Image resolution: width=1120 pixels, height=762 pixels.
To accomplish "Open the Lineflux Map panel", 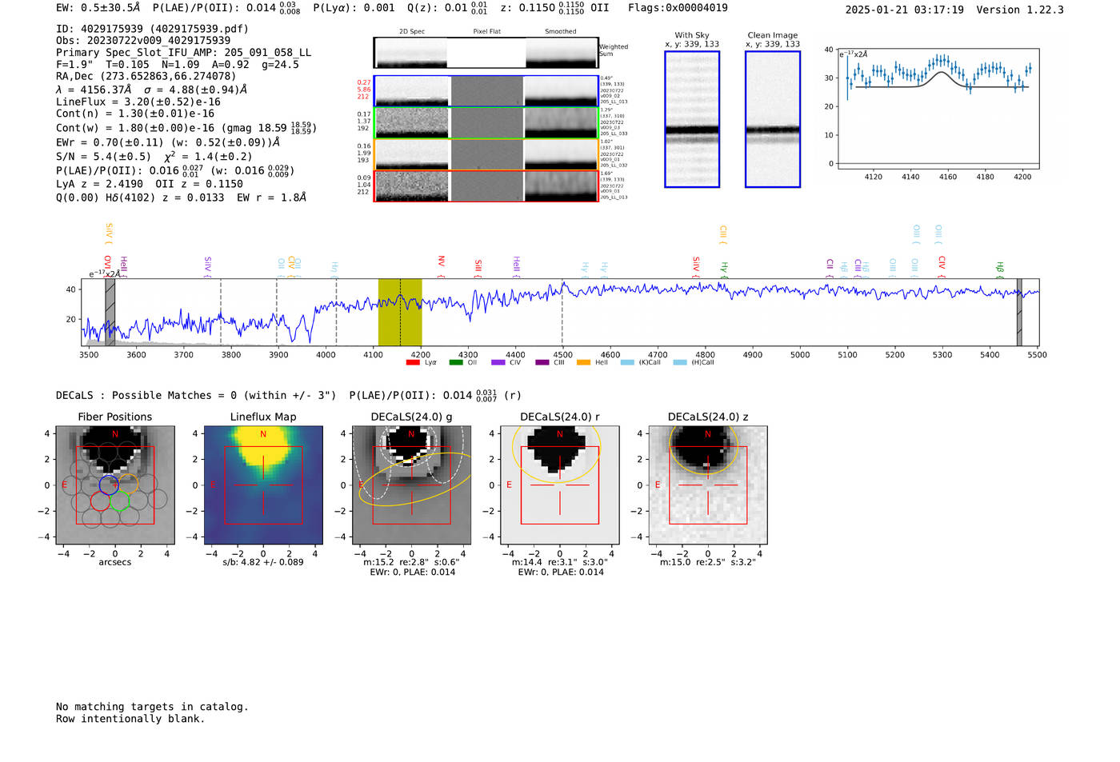I will tap(263, 485).
